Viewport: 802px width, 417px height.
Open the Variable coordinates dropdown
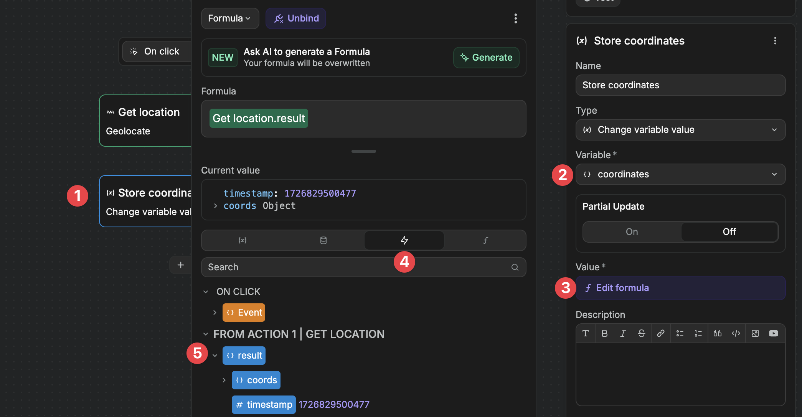[x=680, y=174]
